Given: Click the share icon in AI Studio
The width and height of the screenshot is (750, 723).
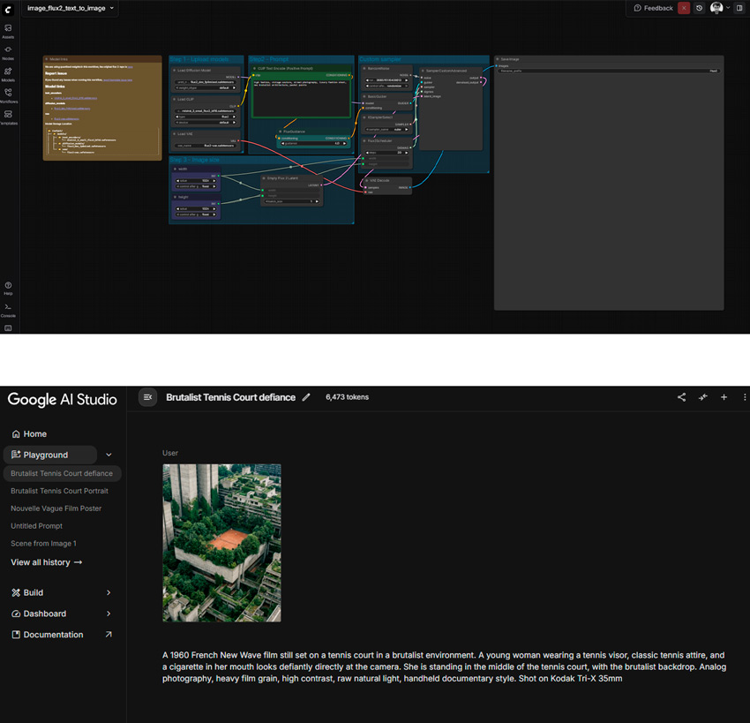Looking at the screenshot, I should (x=681, y=397).
